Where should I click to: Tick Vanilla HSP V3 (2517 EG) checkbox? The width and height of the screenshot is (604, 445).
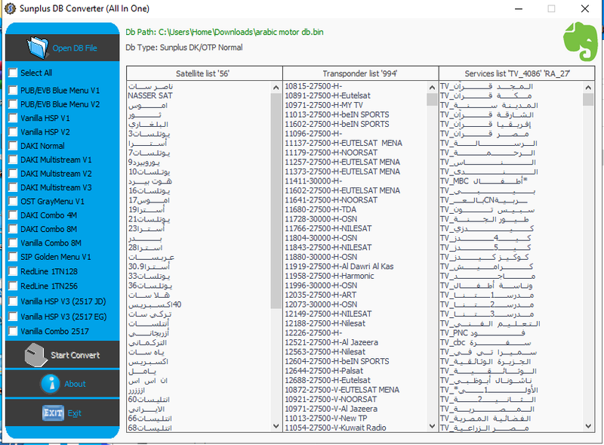[x=13, y=317]
